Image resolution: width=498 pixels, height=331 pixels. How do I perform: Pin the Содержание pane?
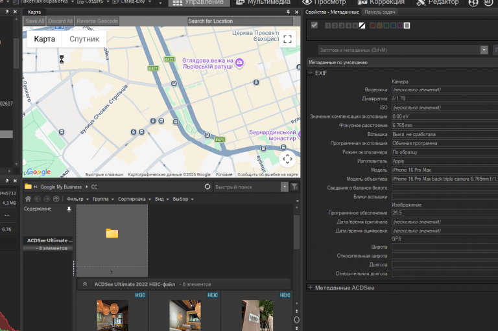[69, 209]
